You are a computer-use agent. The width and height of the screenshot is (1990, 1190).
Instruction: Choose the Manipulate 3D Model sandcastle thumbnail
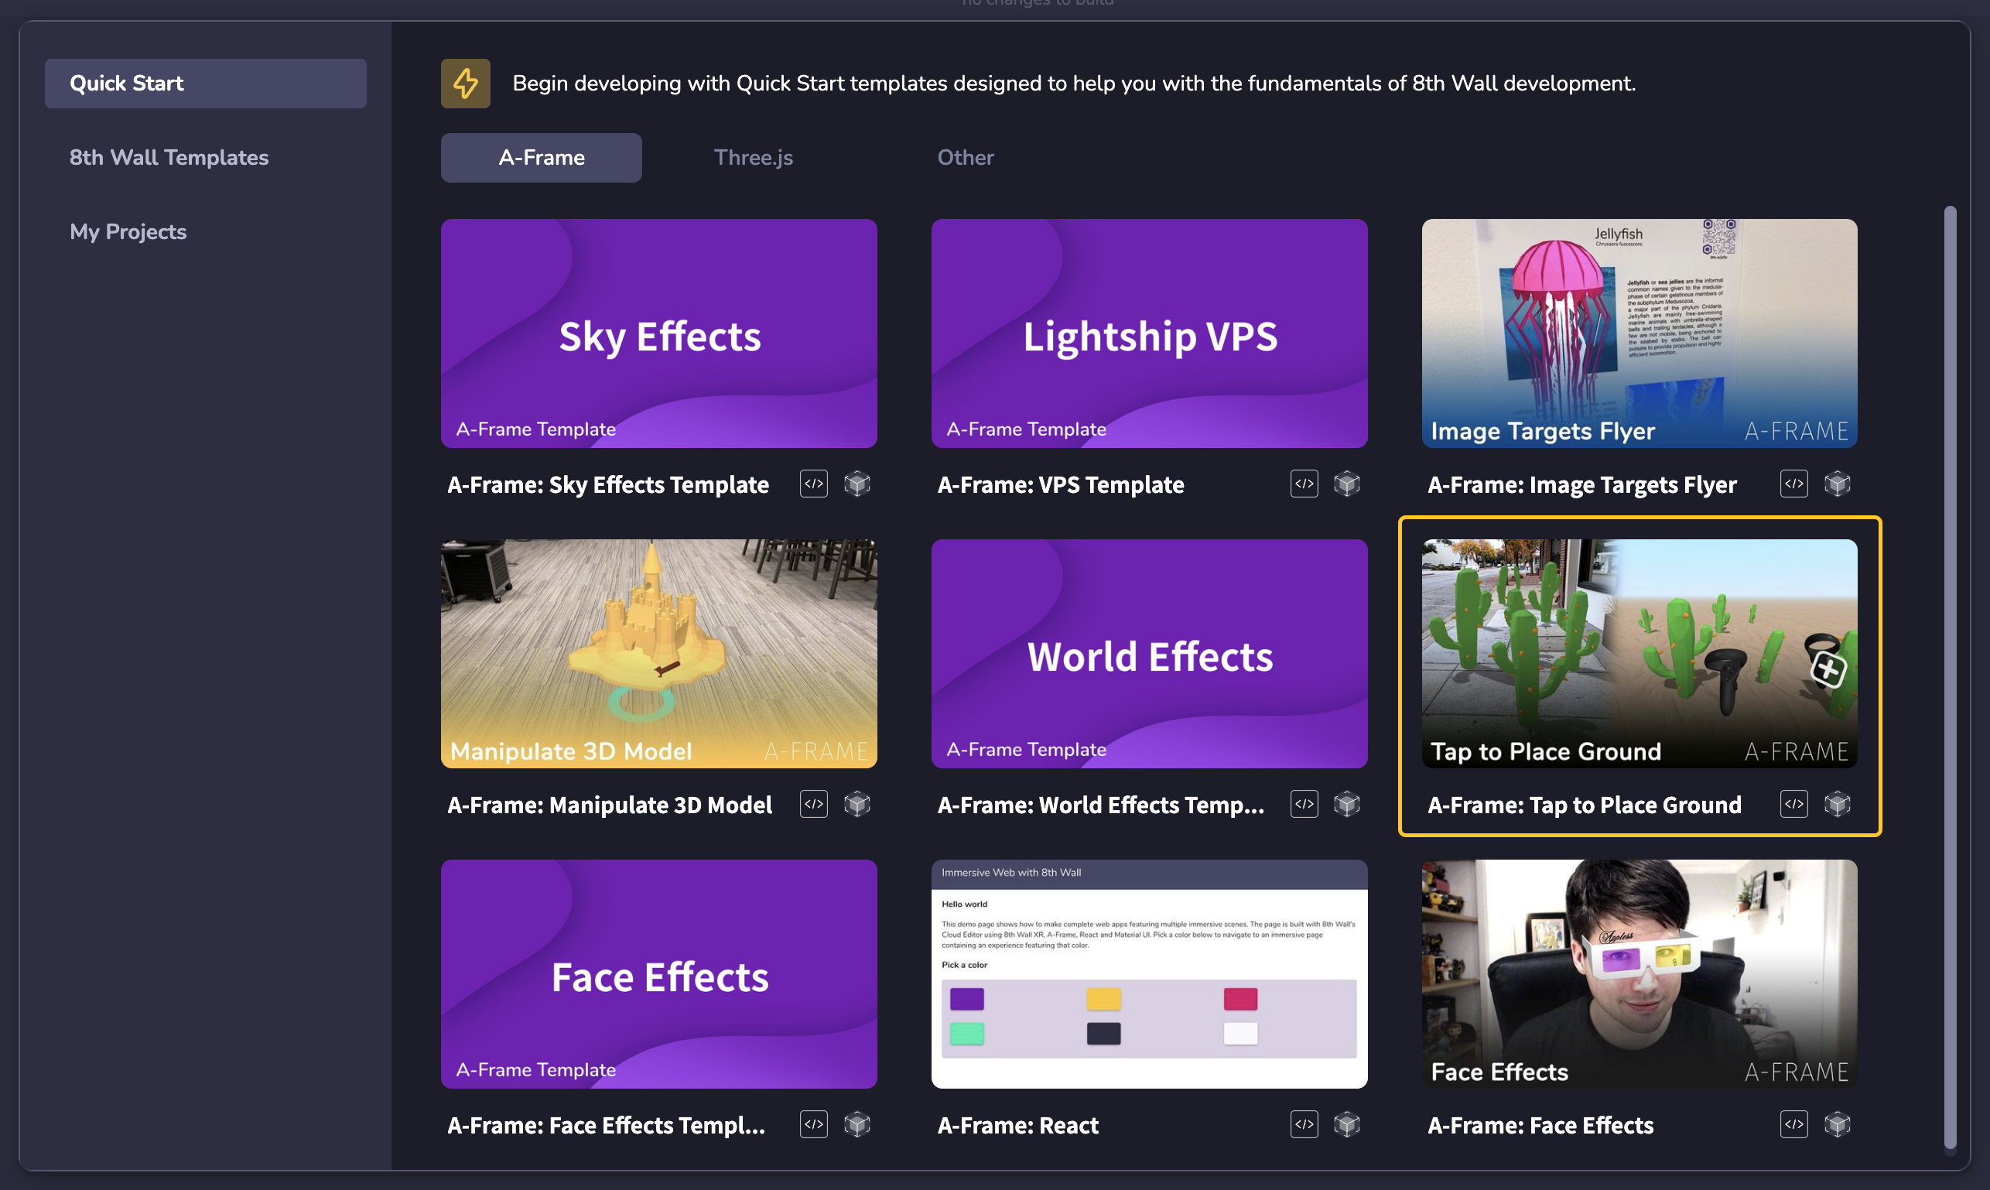tap(658, 653)
